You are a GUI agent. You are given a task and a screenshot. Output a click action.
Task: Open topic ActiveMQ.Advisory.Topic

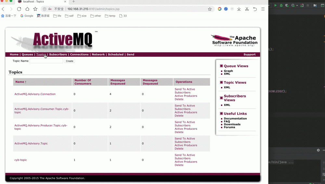[x=31, y=143]
